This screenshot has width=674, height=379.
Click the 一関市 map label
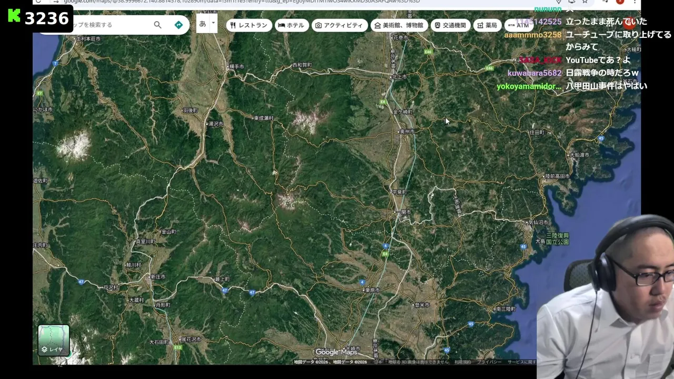(403, 212)
